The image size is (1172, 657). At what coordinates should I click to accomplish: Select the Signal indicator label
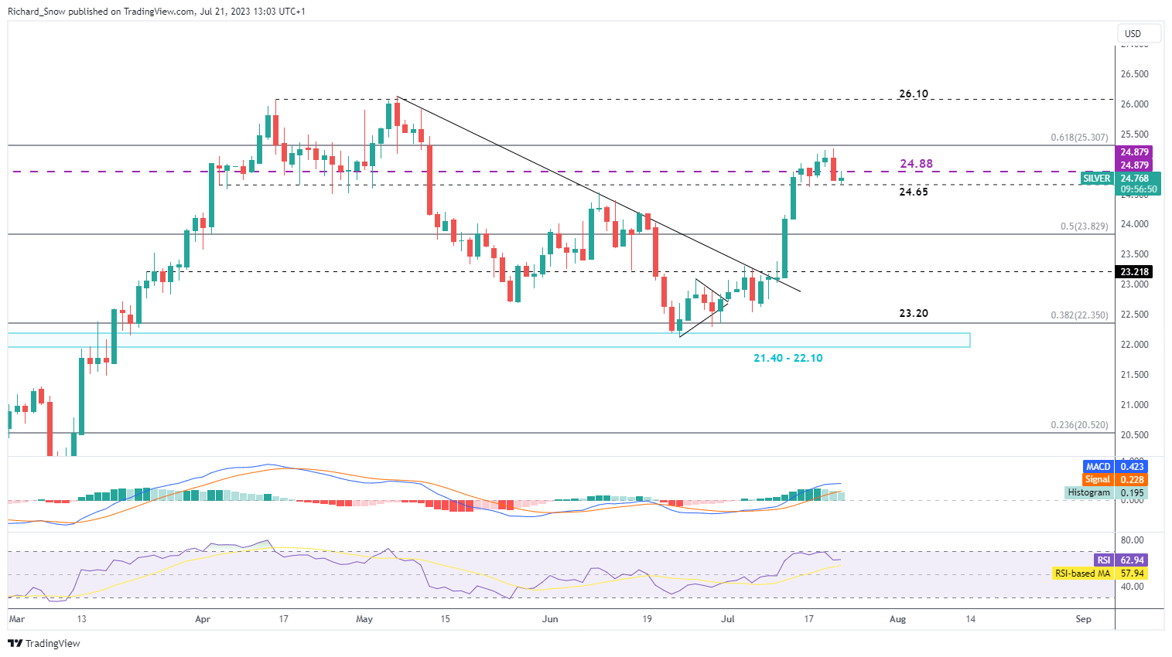(1098, 480)
